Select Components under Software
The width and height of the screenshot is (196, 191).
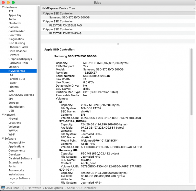pos(17,151)
